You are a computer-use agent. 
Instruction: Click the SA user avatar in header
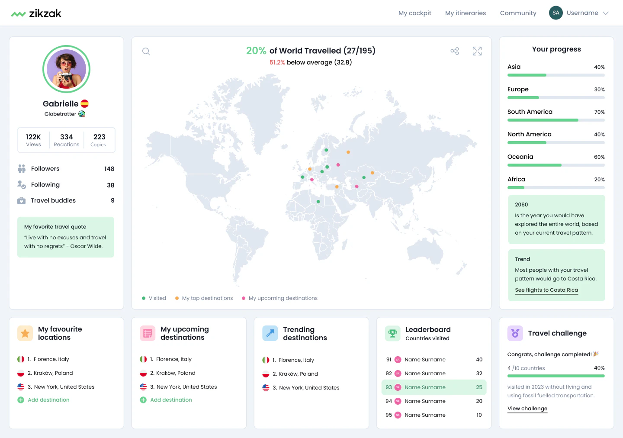pos(556,13)
